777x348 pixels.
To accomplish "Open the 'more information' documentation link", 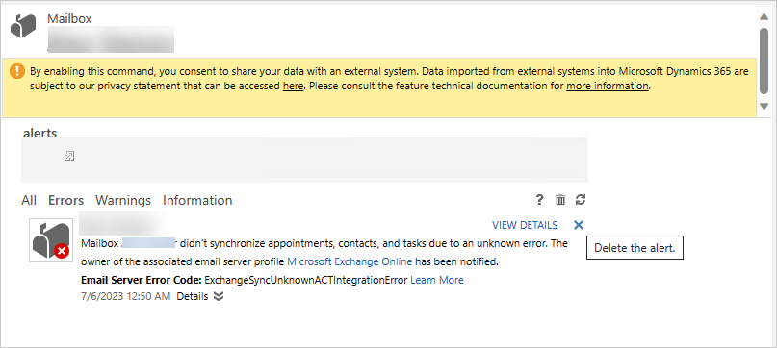I will tap(608, 86).
